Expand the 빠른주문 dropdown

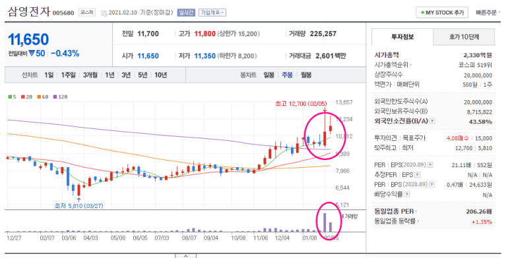pos(488,13)
